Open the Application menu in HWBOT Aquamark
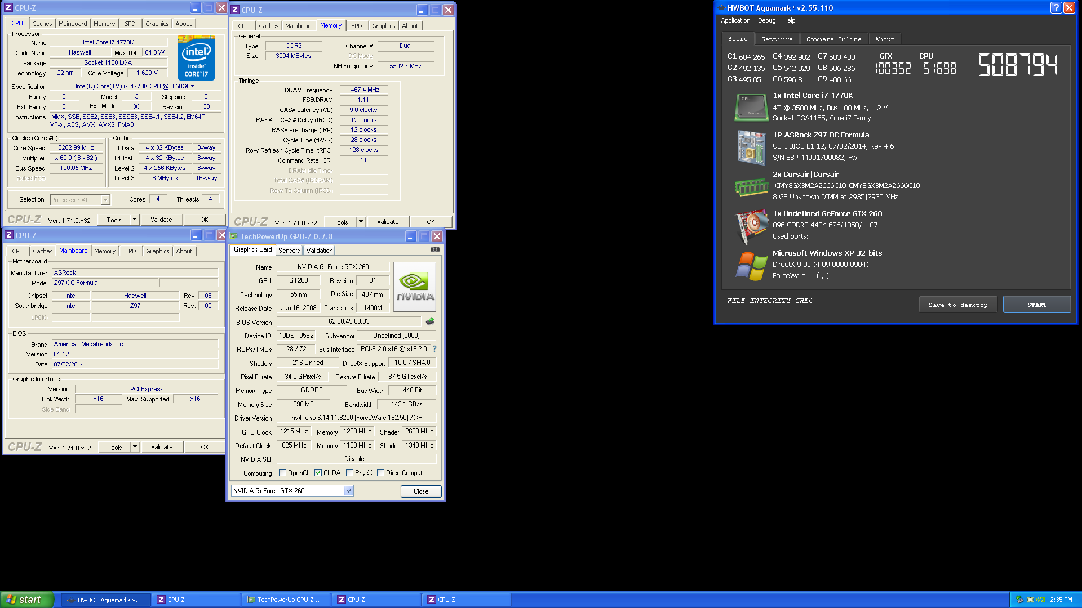Image resolution: width=1082 pixels, height=608 pixels. [x=735, y=20]
